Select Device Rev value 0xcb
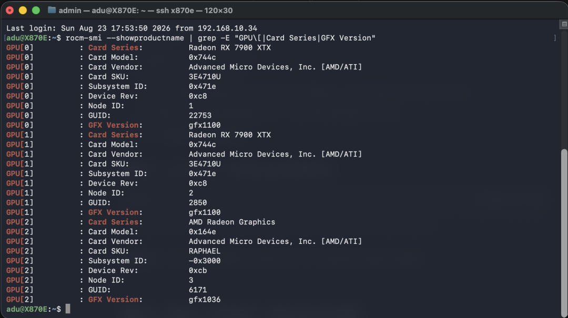Screen dimensions: 568x318 (198, 271)
